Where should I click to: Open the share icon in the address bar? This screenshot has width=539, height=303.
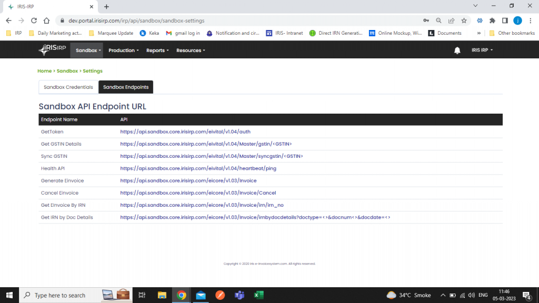click(451, 20)
